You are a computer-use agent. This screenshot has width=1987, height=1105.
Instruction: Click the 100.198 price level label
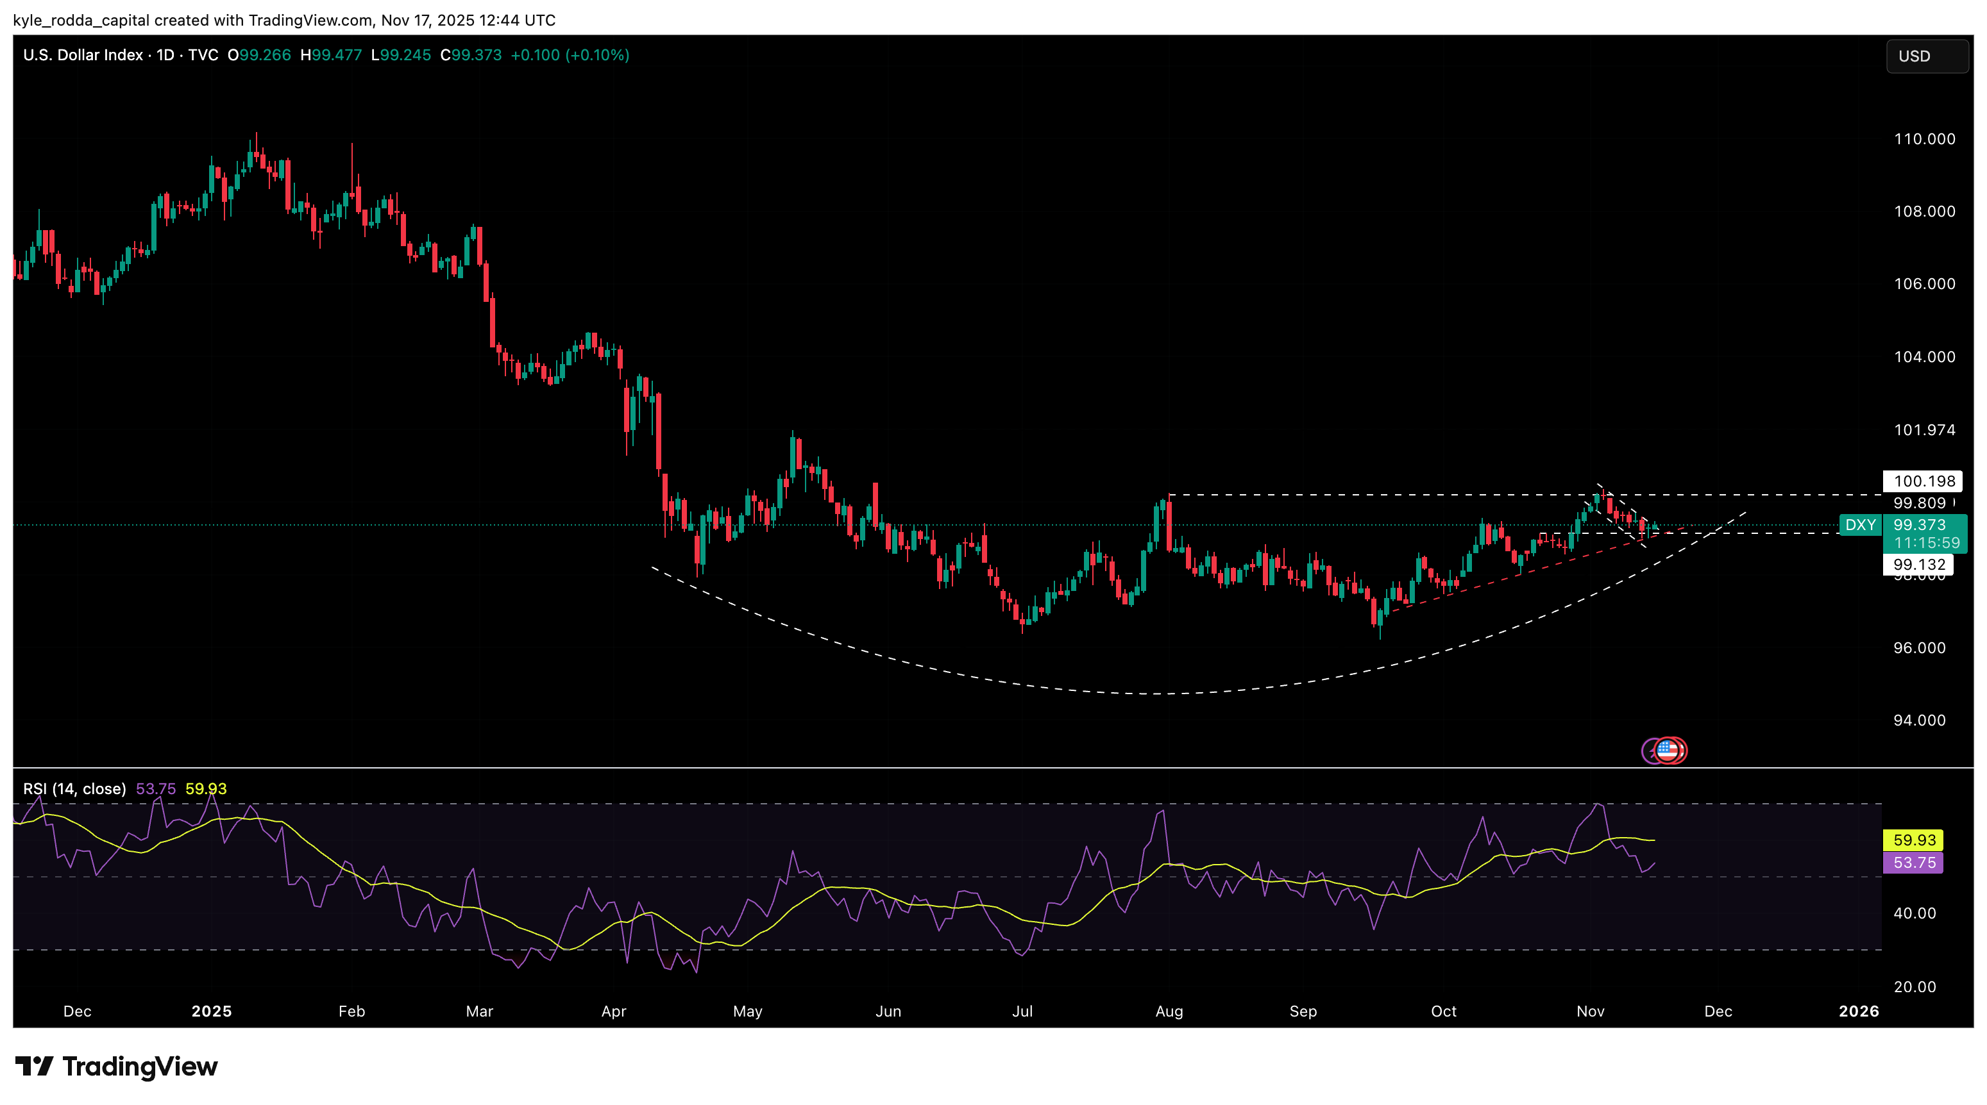(x=1924, y=481)
